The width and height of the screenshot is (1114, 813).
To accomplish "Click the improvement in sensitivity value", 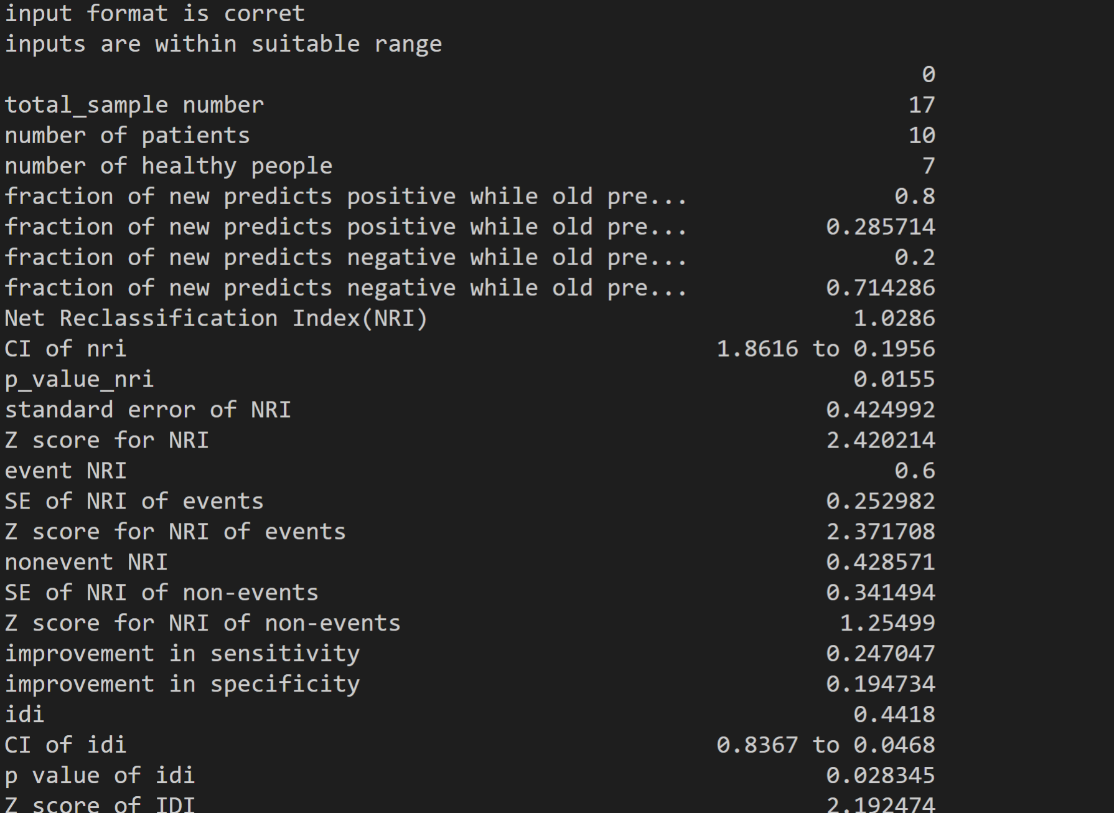I will [881, 653].
